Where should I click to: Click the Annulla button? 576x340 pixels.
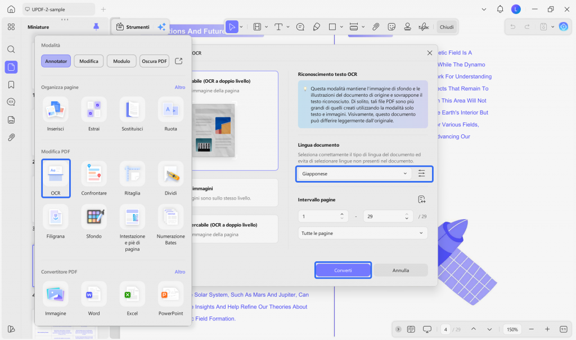[400, 270]
